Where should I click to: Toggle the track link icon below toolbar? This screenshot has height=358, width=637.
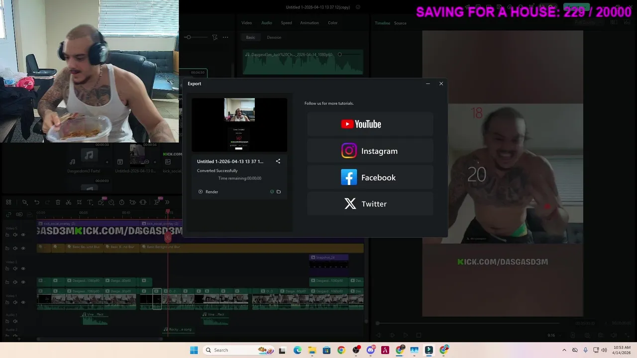tap(8, 214)
